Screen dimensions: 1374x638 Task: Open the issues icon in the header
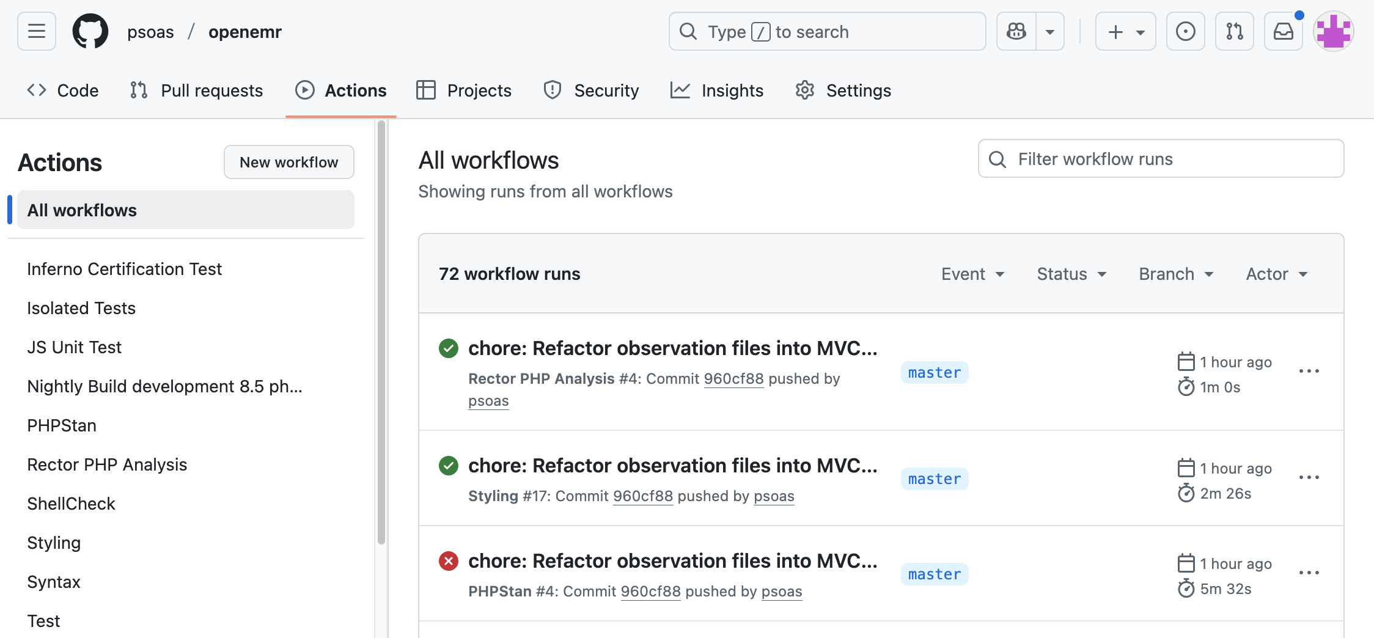point(1185,31)
